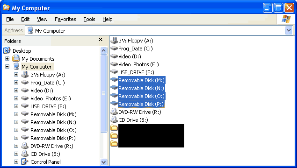Select Video_Photos (E:) text in file list
This screenshot has height=168, width=297.
(138, 64)
